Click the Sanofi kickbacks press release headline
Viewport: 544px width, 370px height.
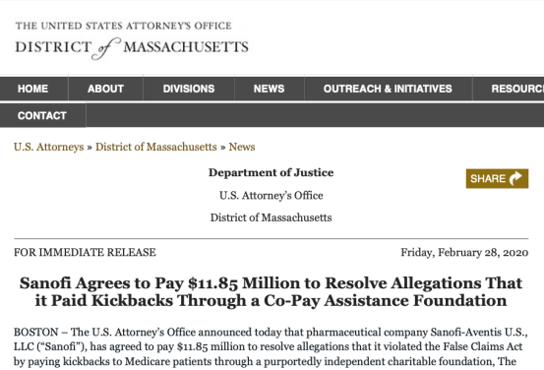coord(271,291)
